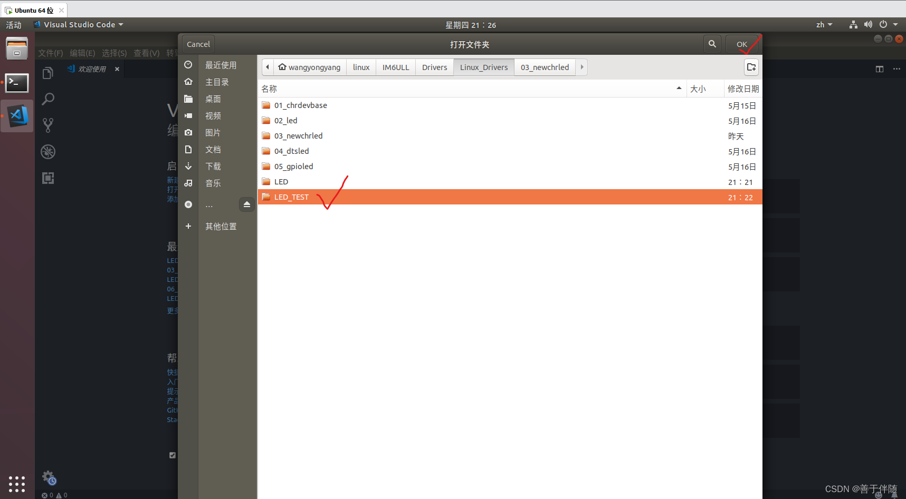
Task: Open the 查看(V) menu in VS Code
Action: click(x=146, y=53)
